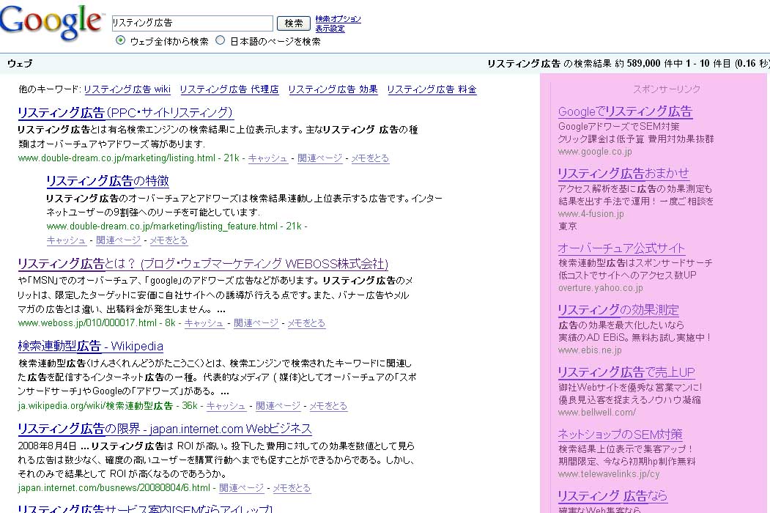Viewport: 770px width, 513px height.
Task: Focus the search box containing リスティング広告
Action: 192,23
